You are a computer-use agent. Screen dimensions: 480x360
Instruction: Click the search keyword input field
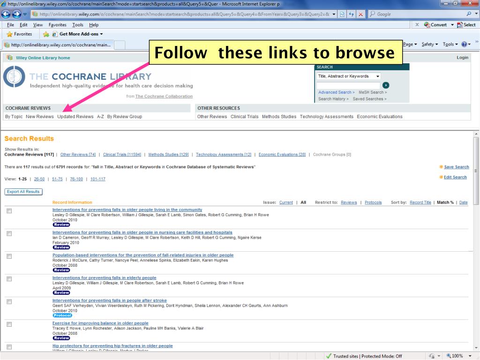(x=348, y=85)
